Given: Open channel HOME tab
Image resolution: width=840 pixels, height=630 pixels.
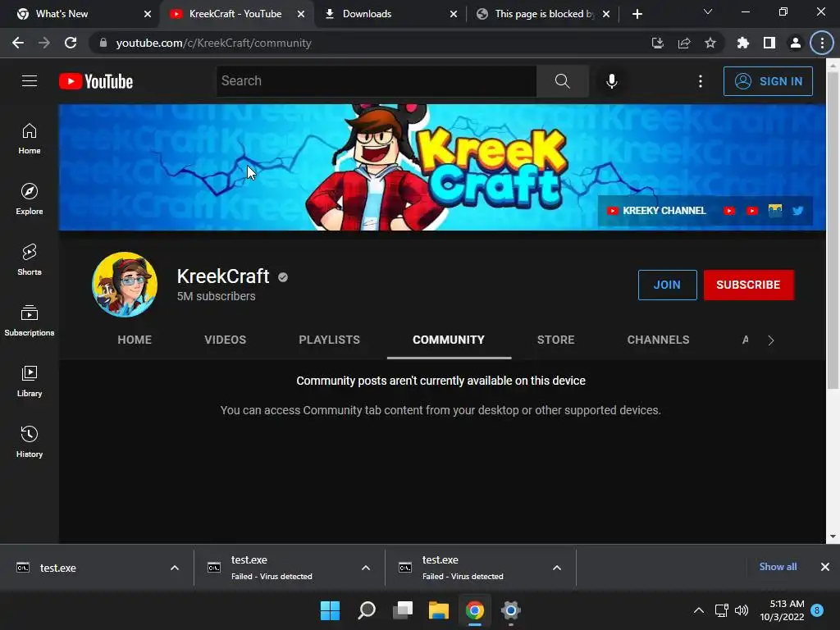Looking at the screenshot, I should [x=135, y=340].
